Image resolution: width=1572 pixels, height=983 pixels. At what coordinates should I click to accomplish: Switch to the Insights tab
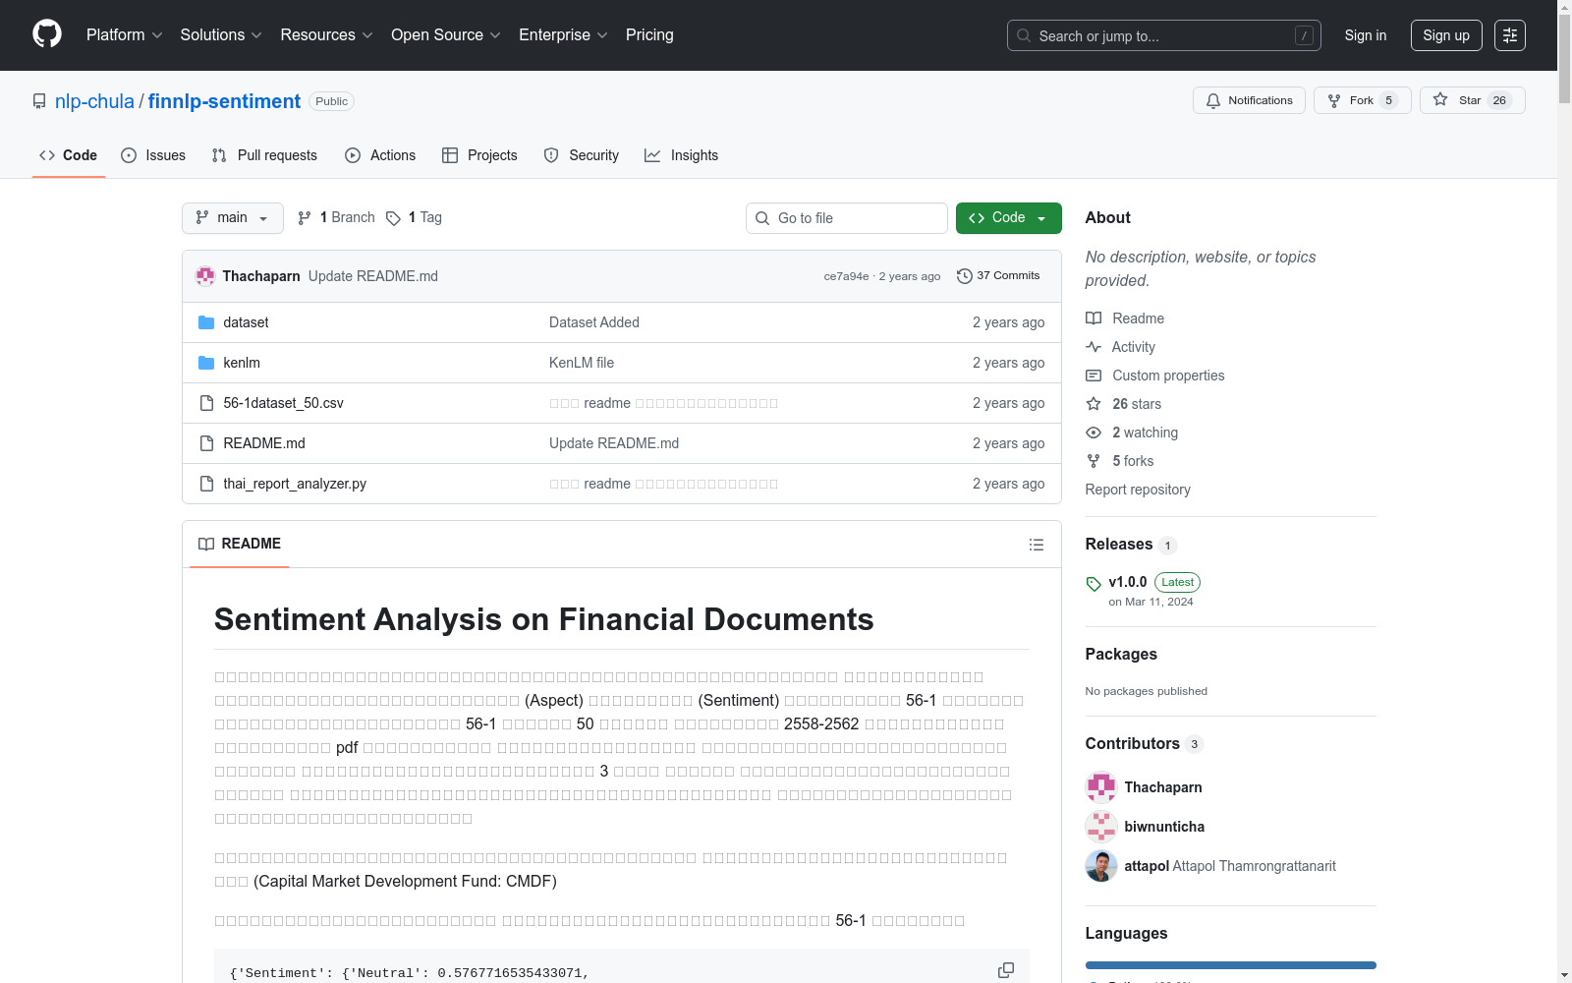[x=681, y=155]
